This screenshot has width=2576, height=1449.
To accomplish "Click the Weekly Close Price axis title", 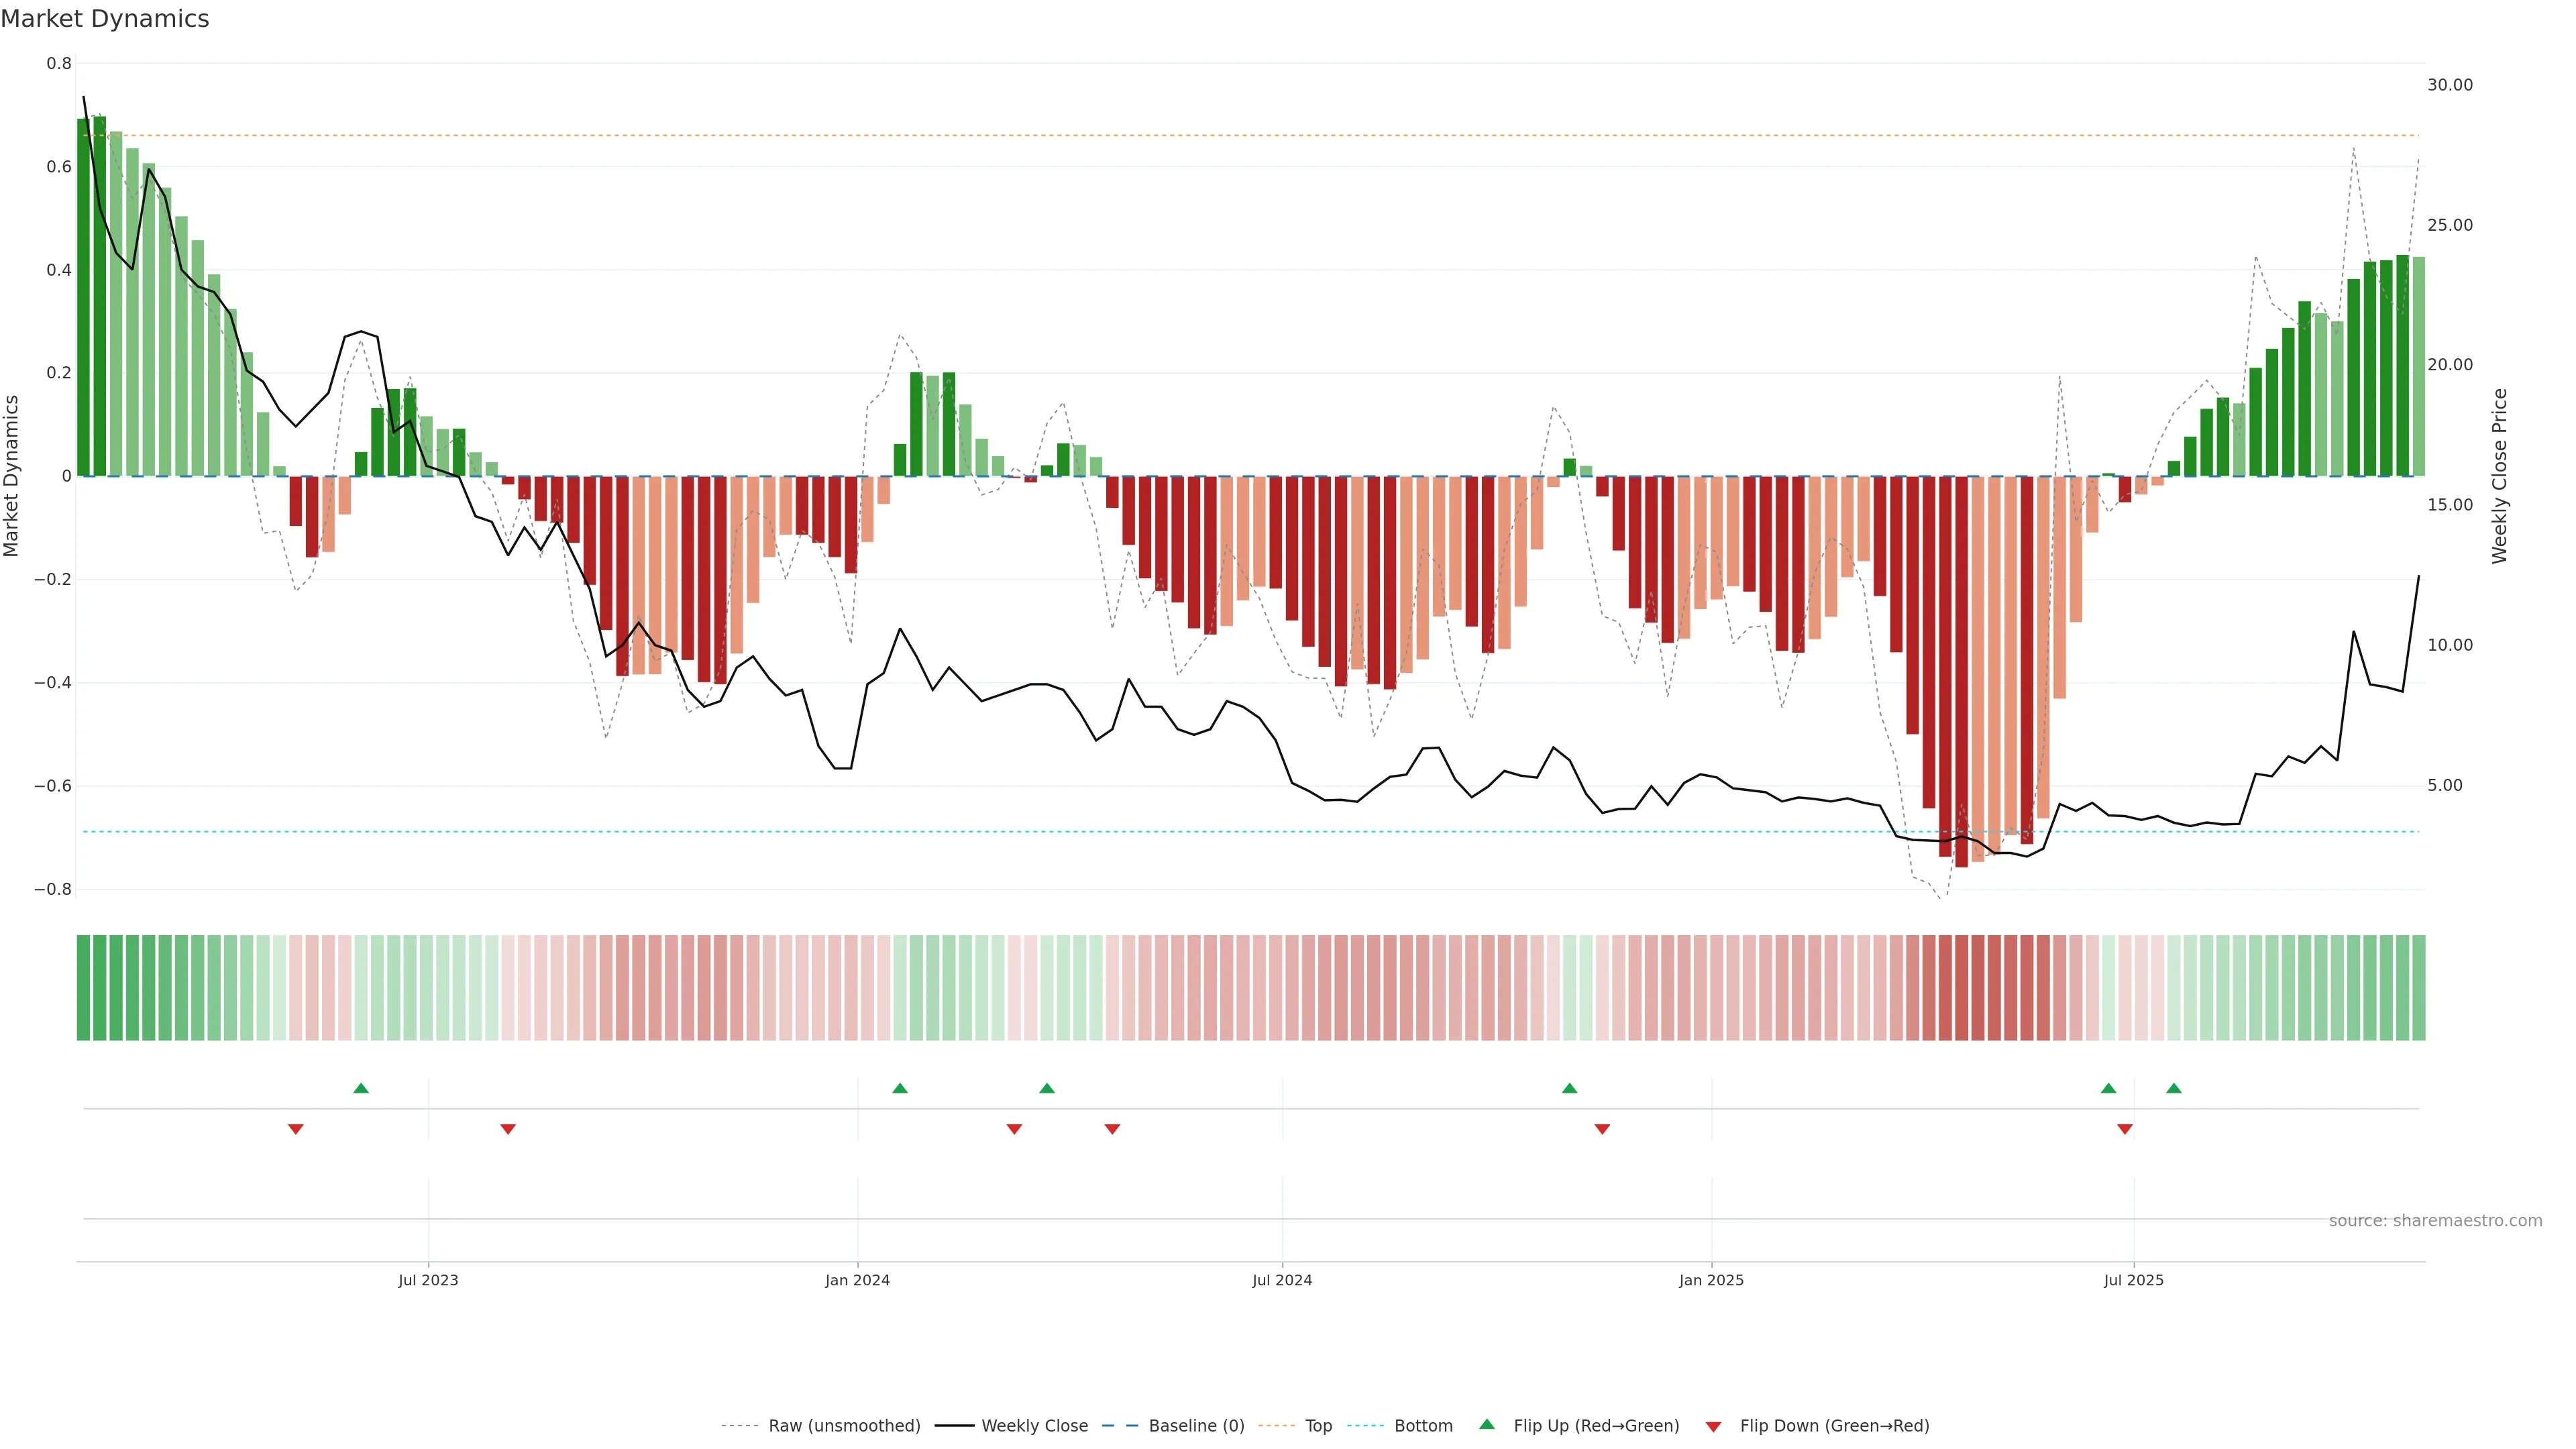I will click(x=2499, y=476).
